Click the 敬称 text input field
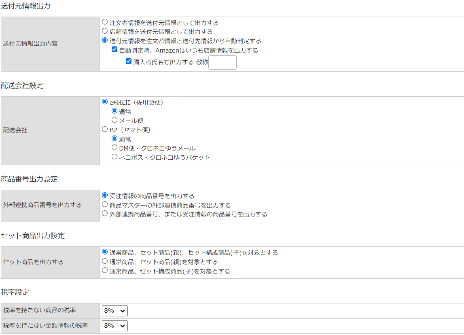The height and width of the screenshot is (335, 464). pos(222,63)
